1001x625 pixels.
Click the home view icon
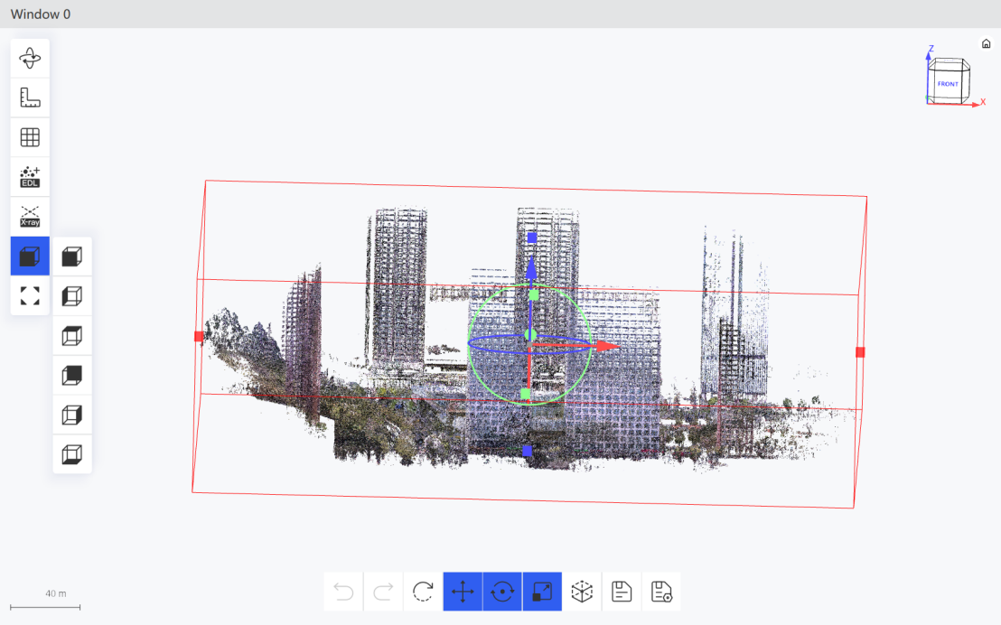pos(987,43)
